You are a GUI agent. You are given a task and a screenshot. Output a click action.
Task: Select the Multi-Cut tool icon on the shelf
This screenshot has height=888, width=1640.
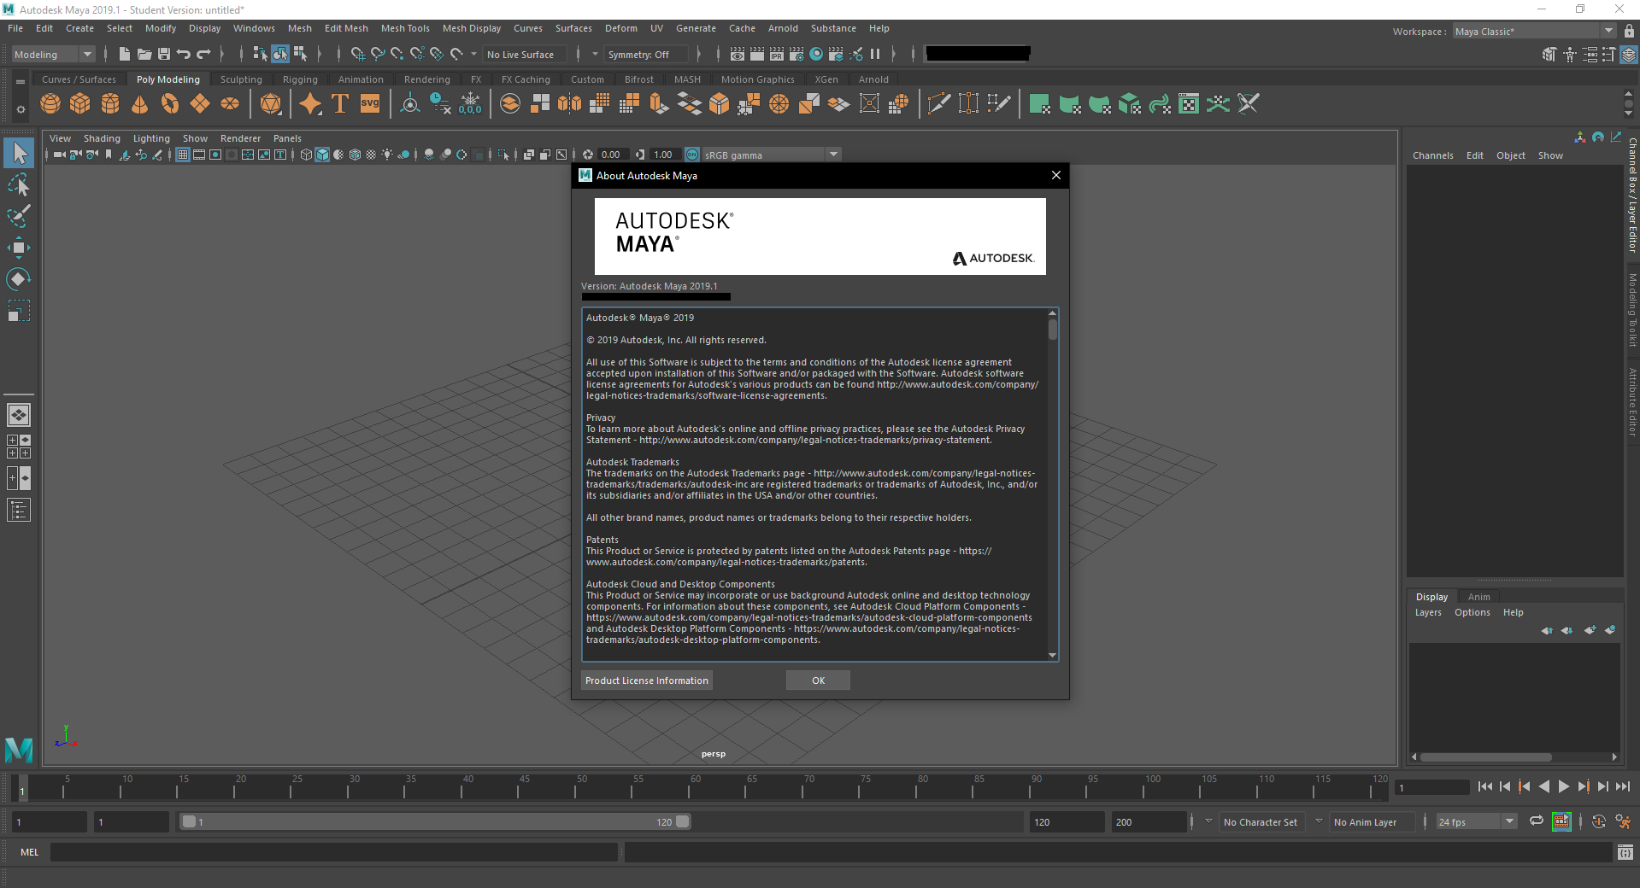938,103
